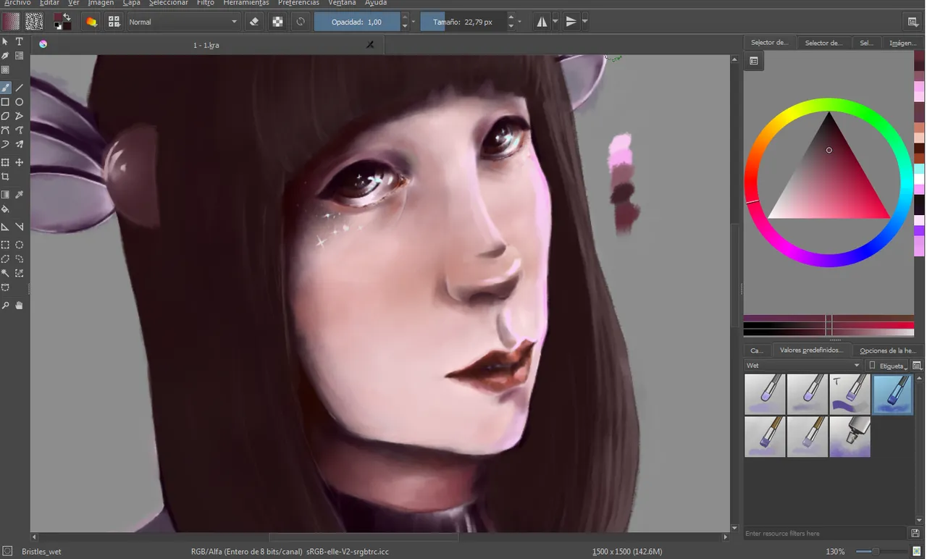927x559 pixels.
Task: Open the Capa menu
Action: 132,3
